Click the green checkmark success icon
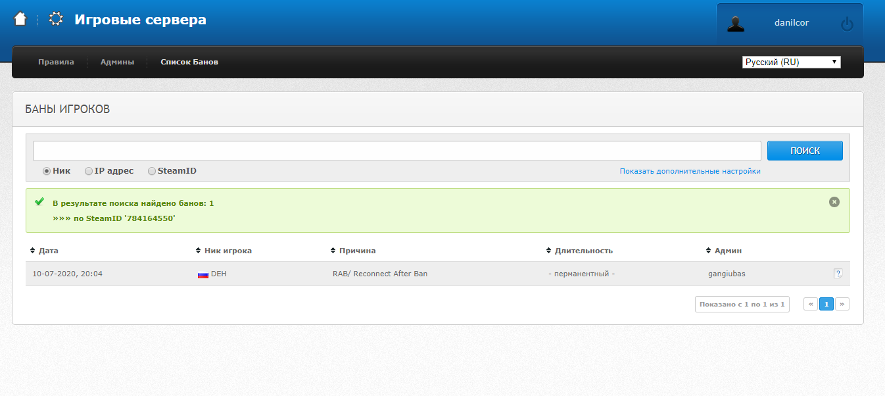The width and height of the screenshot is (885, 396). click(39, 201)
